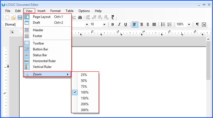Click the grayed table icon with small circle
The image size is (213, 118).
pos(106,17)
